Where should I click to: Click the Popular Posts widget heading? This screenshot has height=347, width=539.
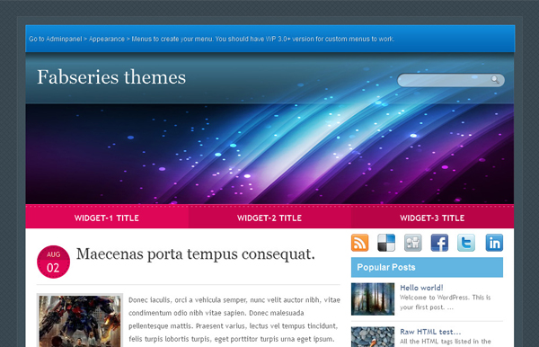click(x=427, y=267)
